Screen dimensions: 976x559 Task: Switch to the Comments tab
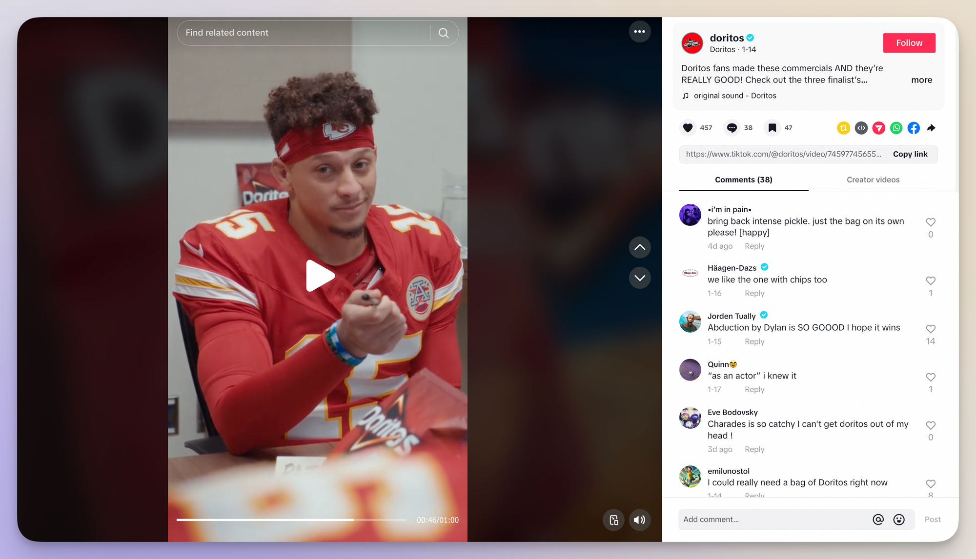point(743,180)
